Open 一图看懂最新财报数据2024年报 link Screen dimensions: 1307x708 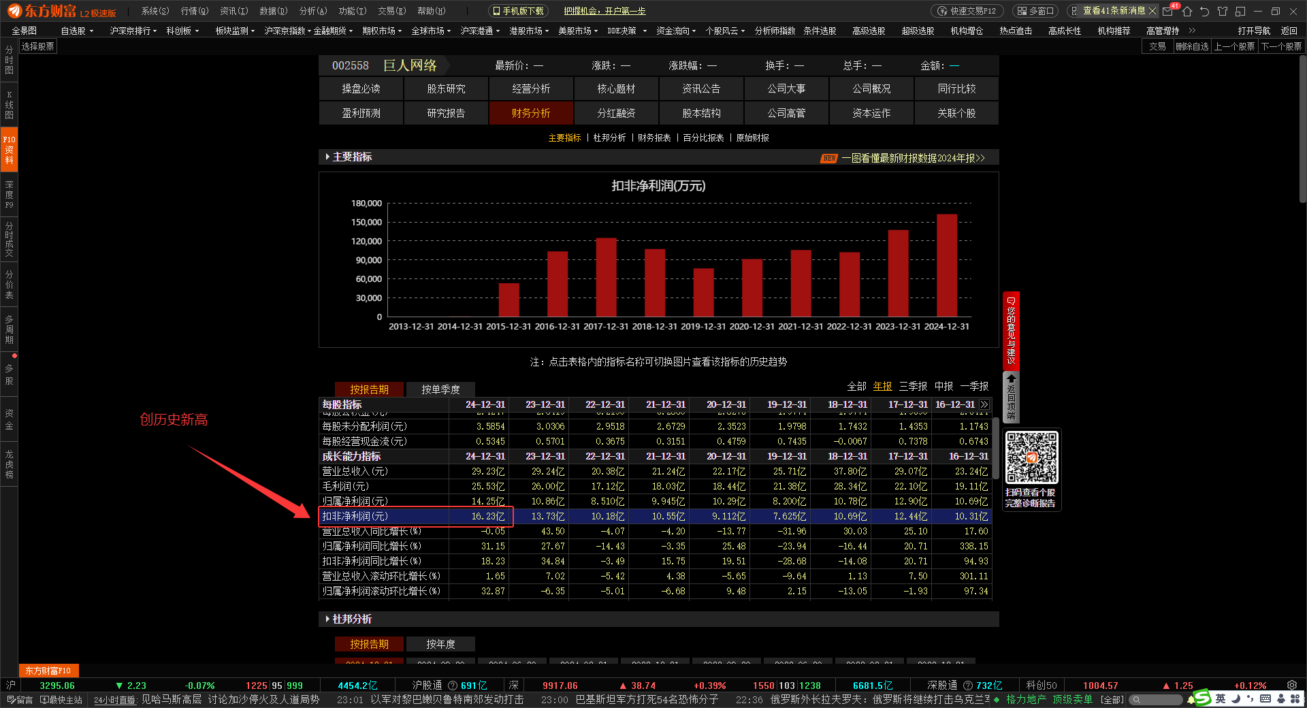pos(913,158)
